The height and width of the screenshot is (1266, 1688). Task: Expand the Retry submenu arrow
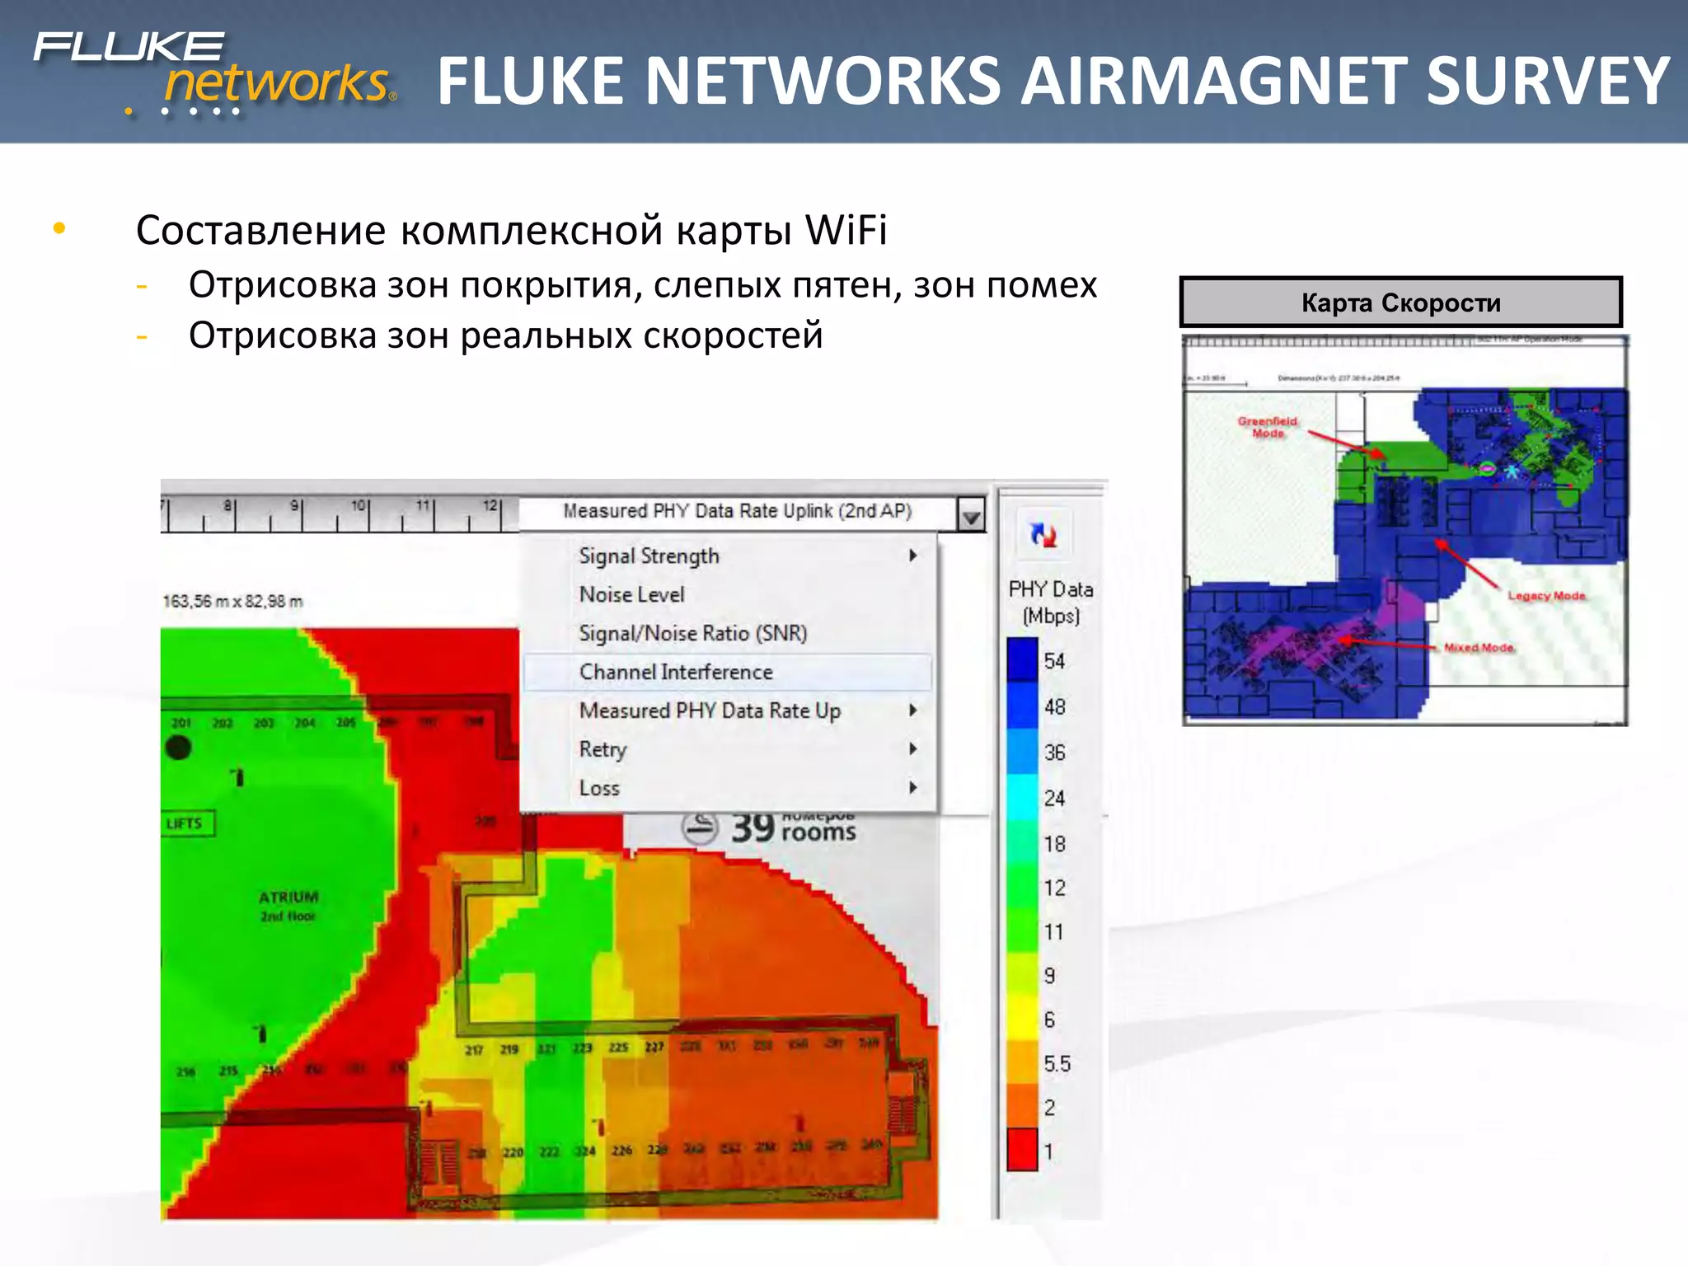coord(913,748)
